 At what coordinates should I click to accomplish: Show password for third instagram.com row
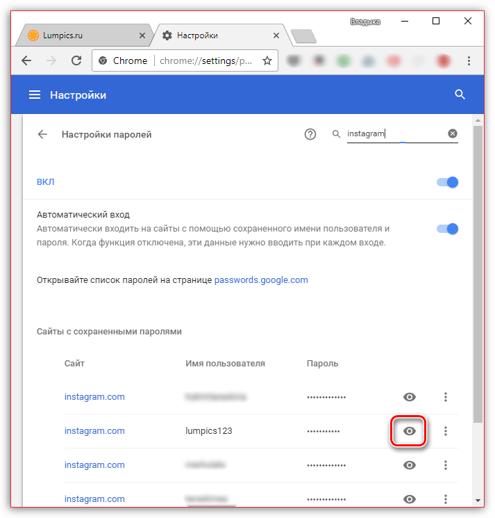[409, 465]
